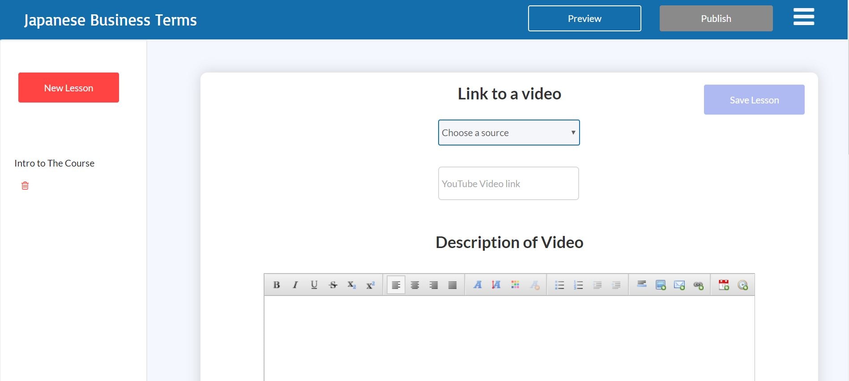
Task: Toggle bold formatting in the editor toolbar
Action: (x=277, y=285)
